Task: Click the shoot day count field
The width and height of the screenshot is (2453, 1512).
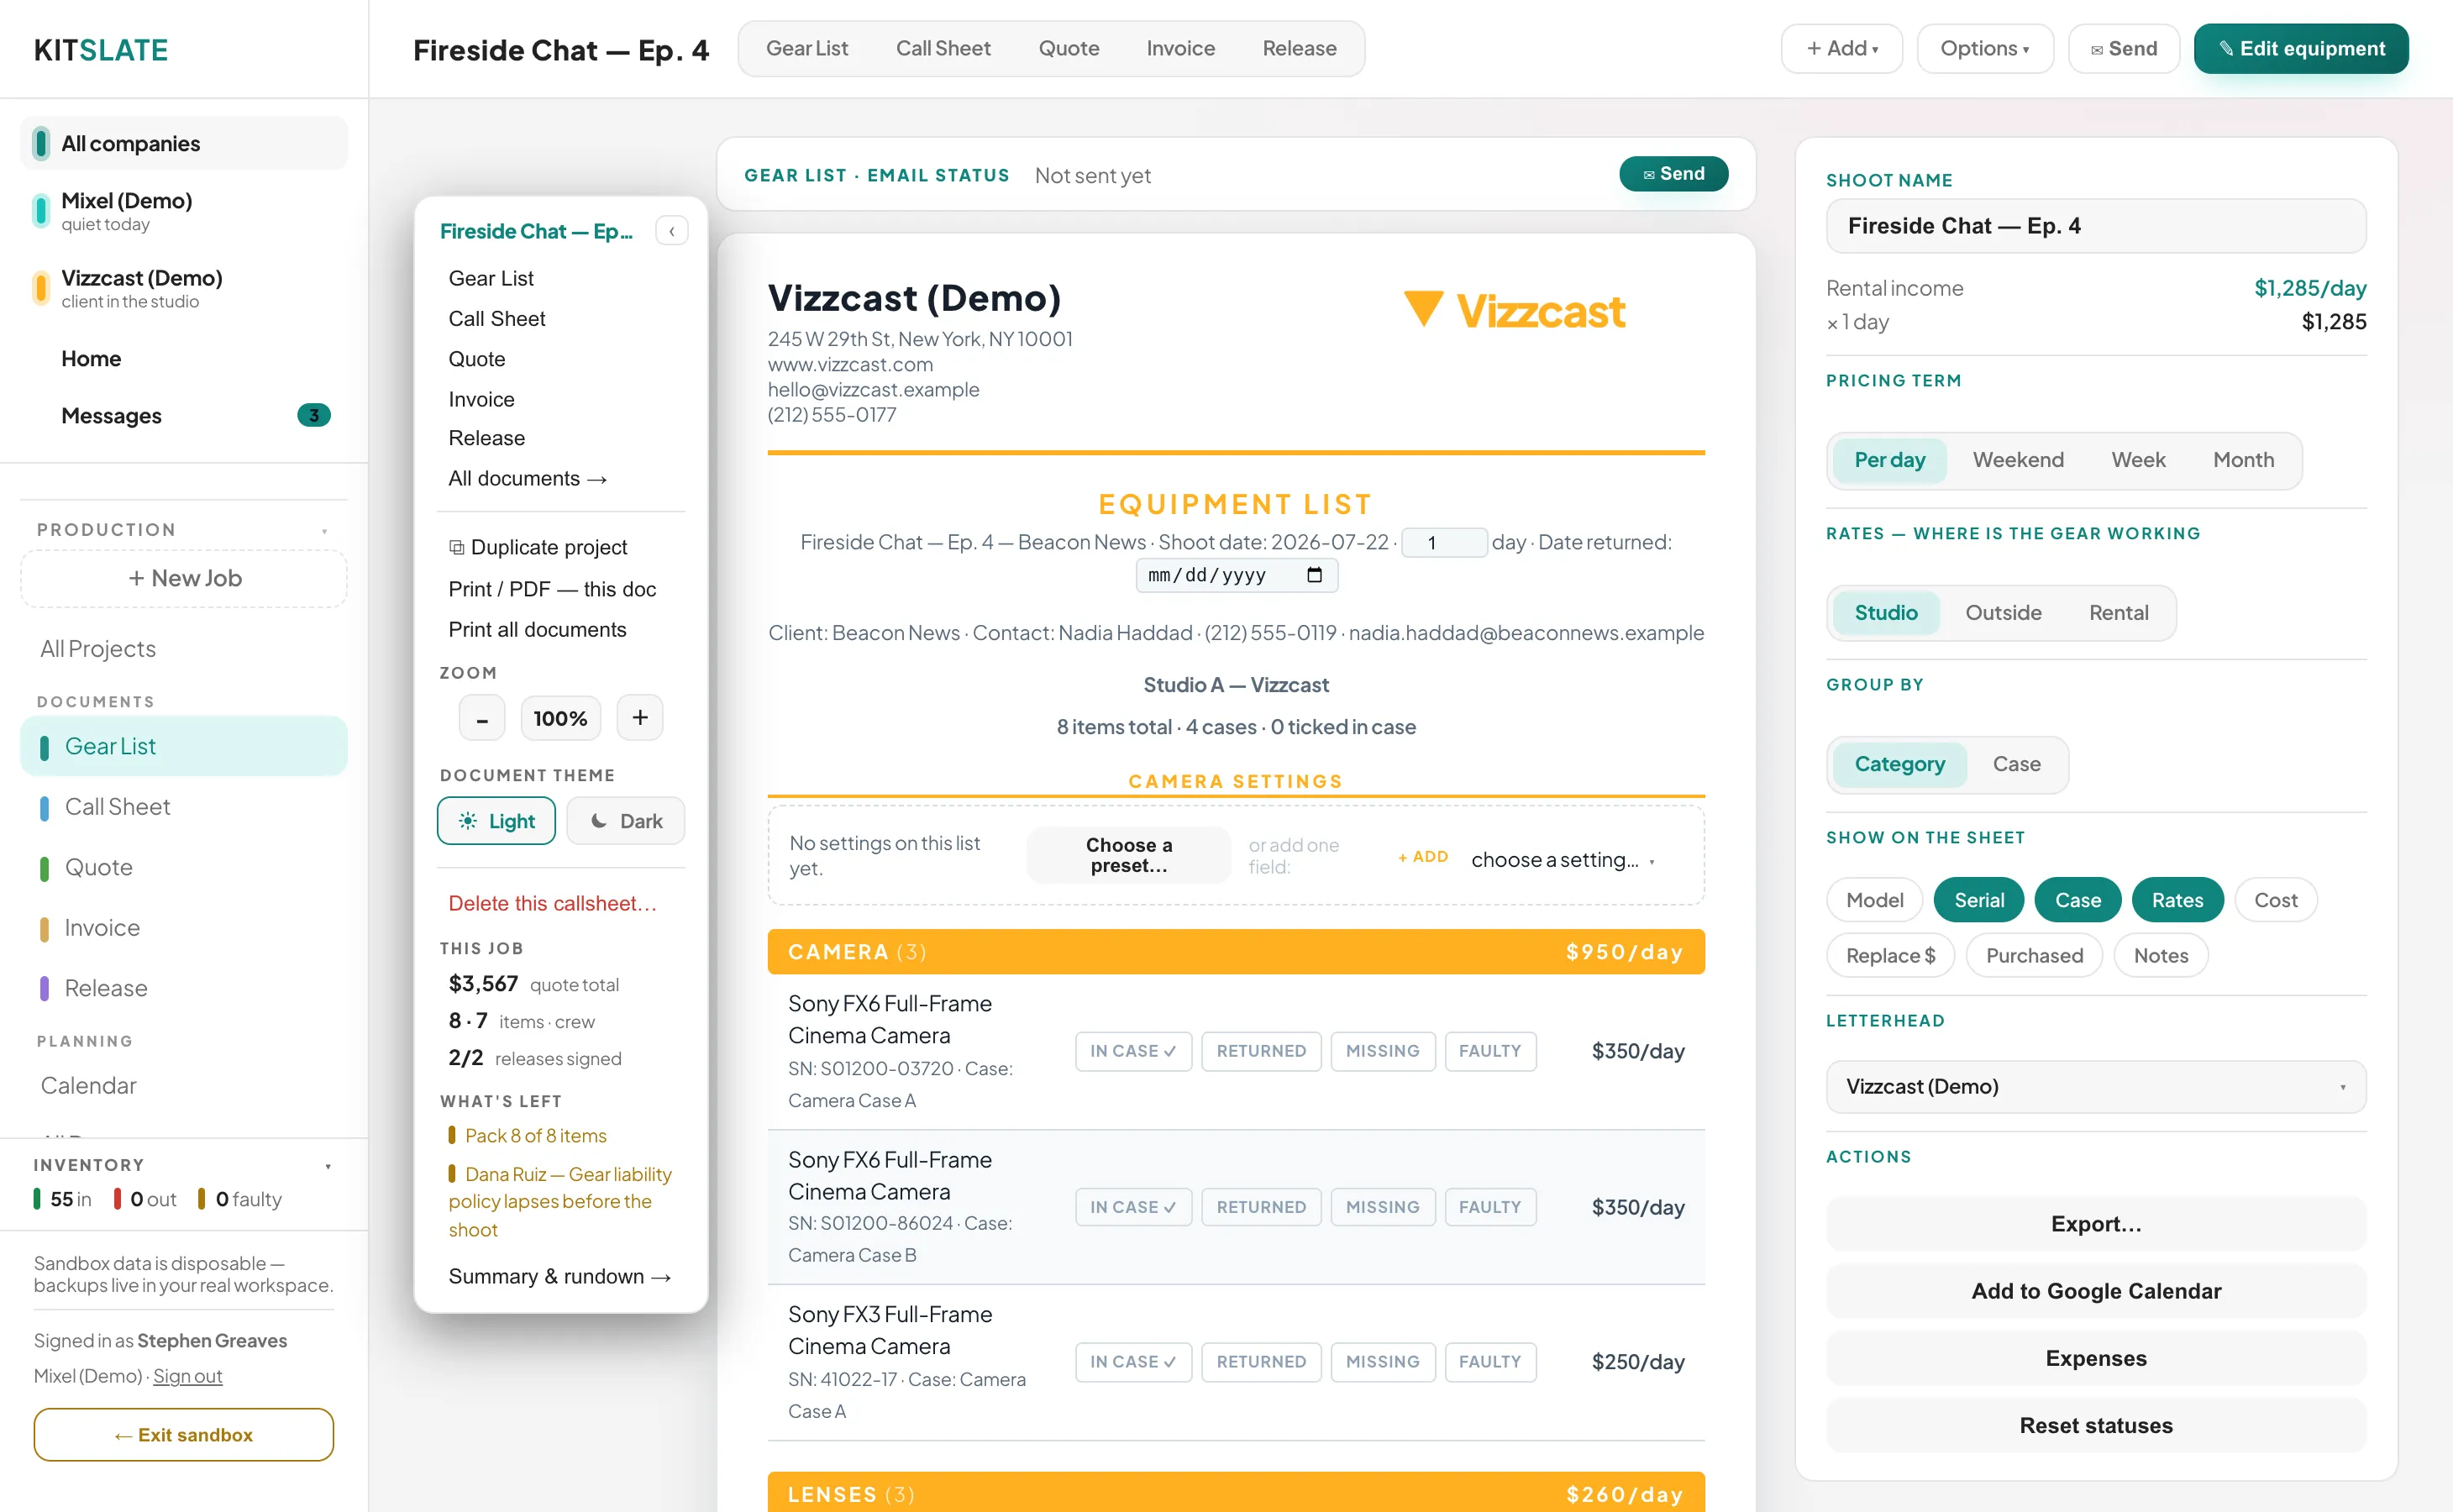Action: coord(1443,543)
